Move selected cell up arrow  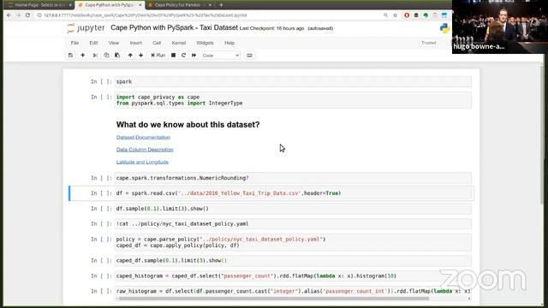[x=130, y=55]
